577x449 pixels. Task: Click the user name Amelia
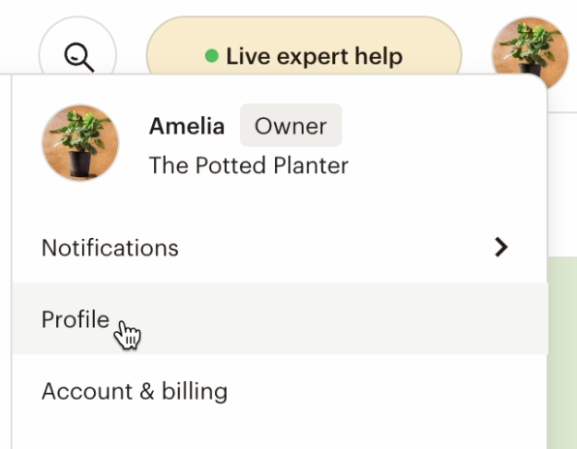point(187,126)
